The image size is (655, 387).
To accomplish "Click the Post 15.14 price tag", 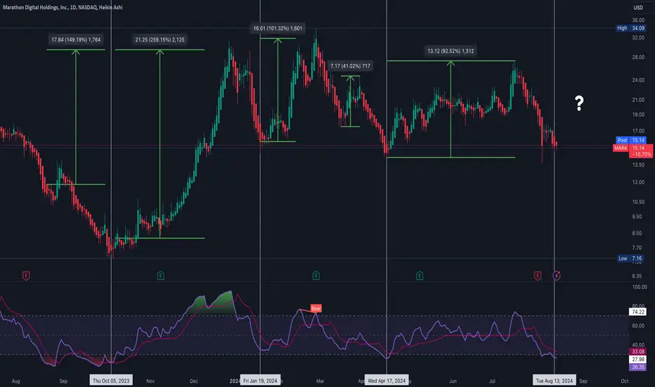I will (x=631, y=140).
